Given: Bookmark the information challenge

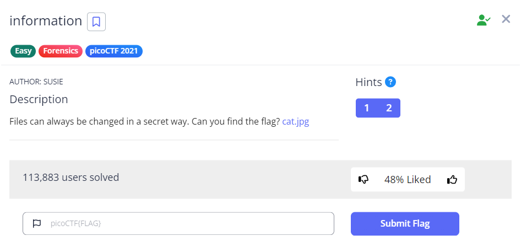Looking at the screenshot, I should [x=96, y=22].
